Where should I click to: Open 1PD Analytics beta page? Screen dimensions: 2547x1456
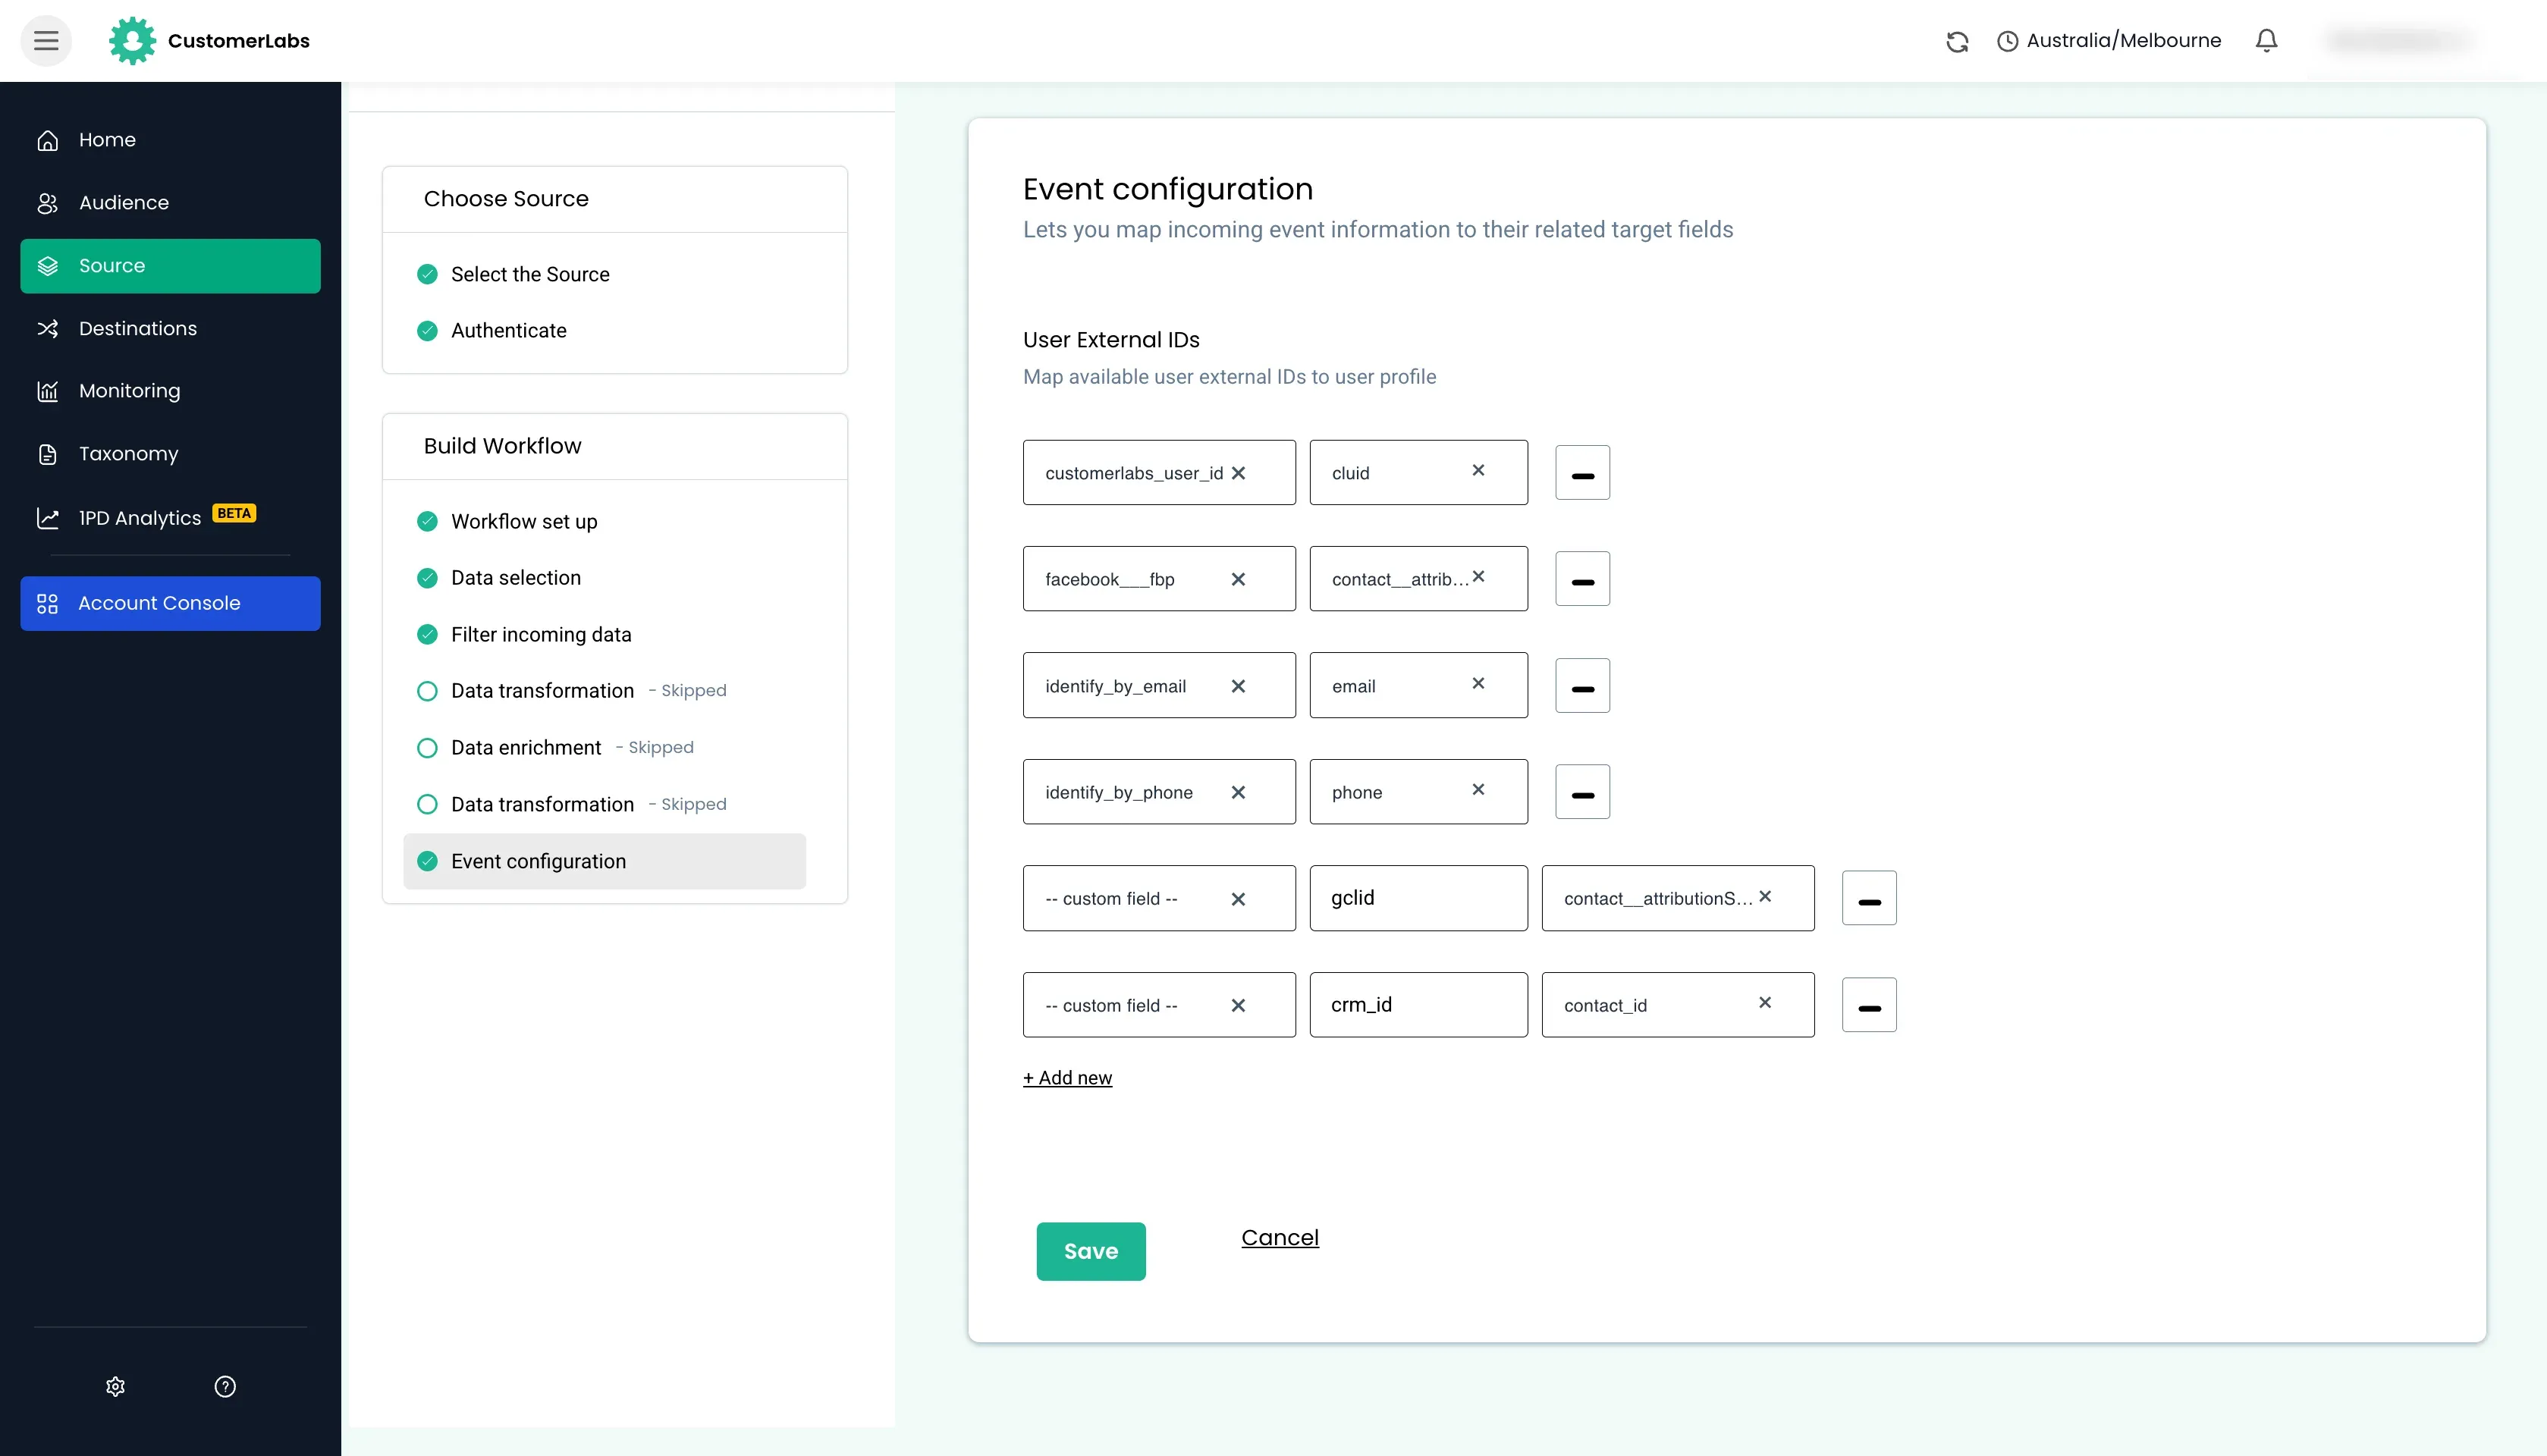pyautogui.click(x=170, y=517)
